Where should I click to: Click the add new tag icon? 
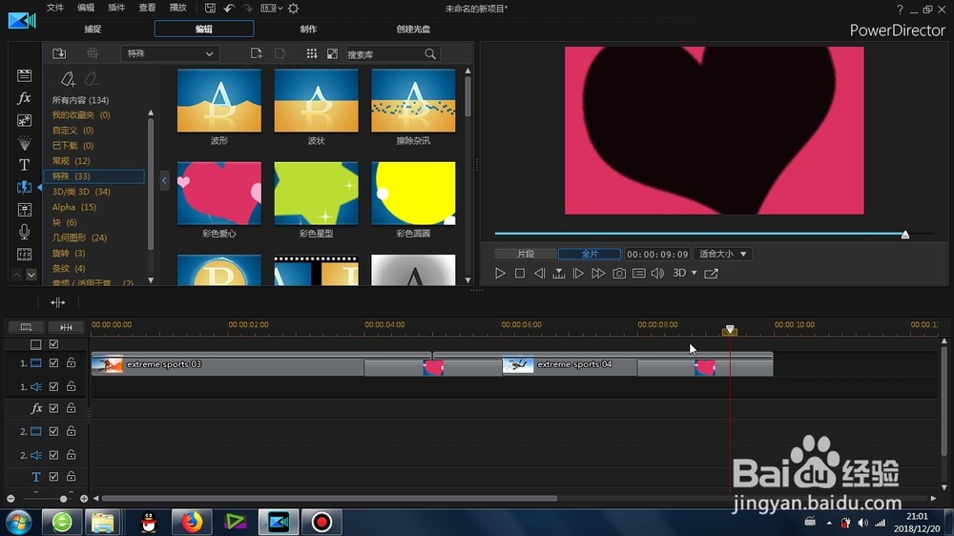pos(68,79)
